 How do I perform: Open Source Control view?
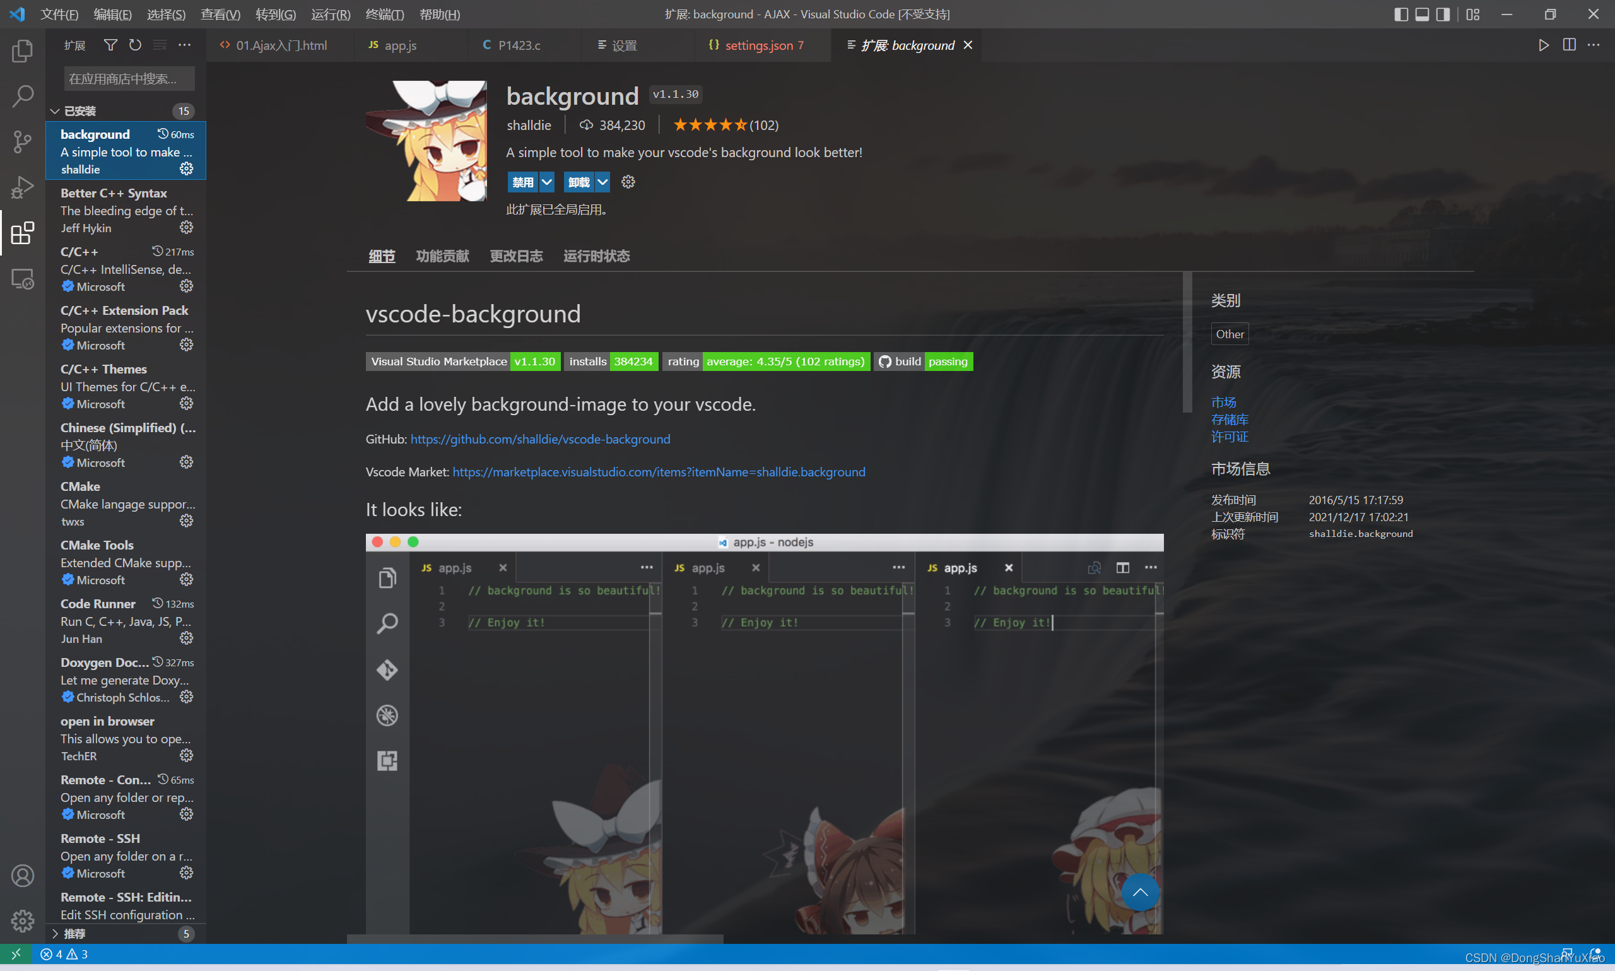(x=22, y=141)
